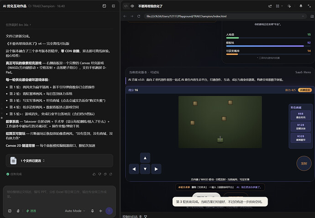This screenshot has width=315, height=218.
Task: Click the SaaS Hero label
Action: click(303, 72)
